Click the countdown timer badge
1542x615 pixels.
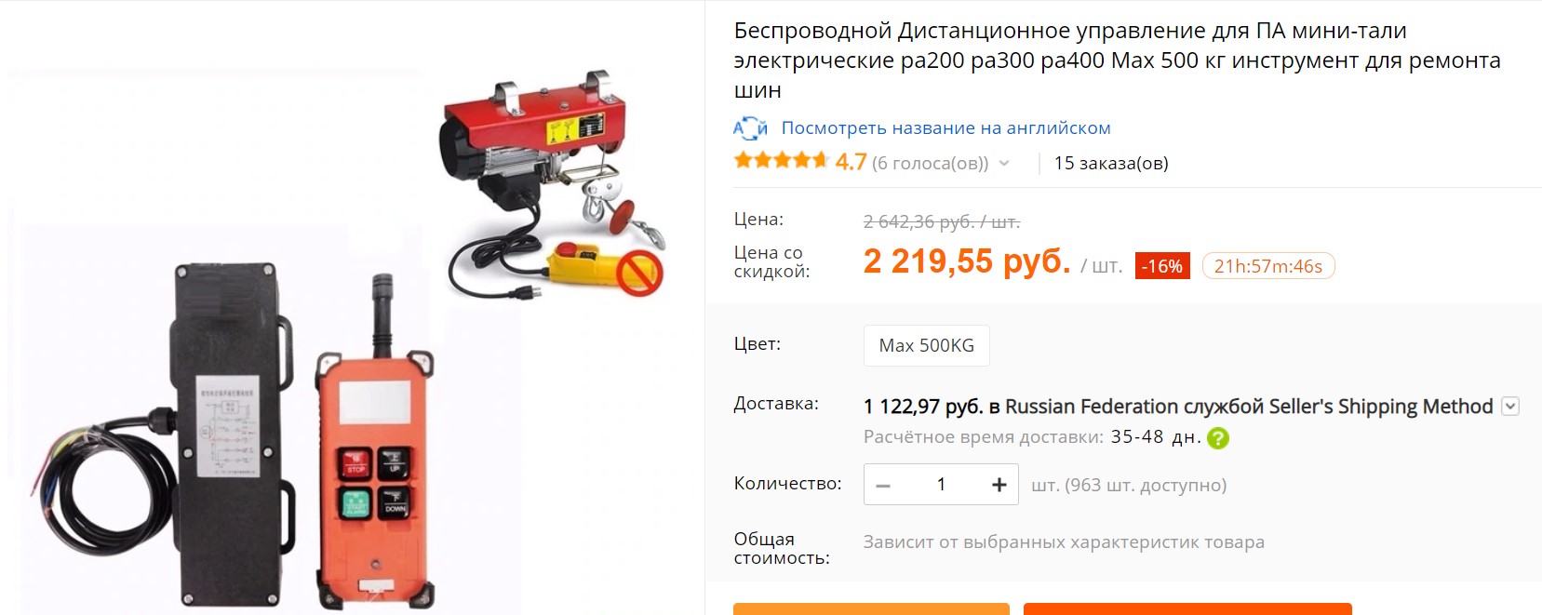[x=1268, y=266]
